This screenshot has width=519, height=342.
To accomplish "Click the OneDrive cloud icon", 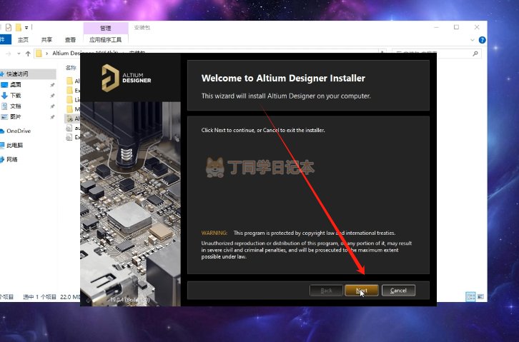I will tap(2, 131).
